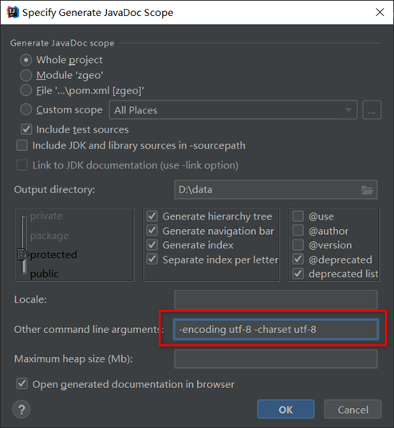Select the Custom scope radio button

point(26,109)
